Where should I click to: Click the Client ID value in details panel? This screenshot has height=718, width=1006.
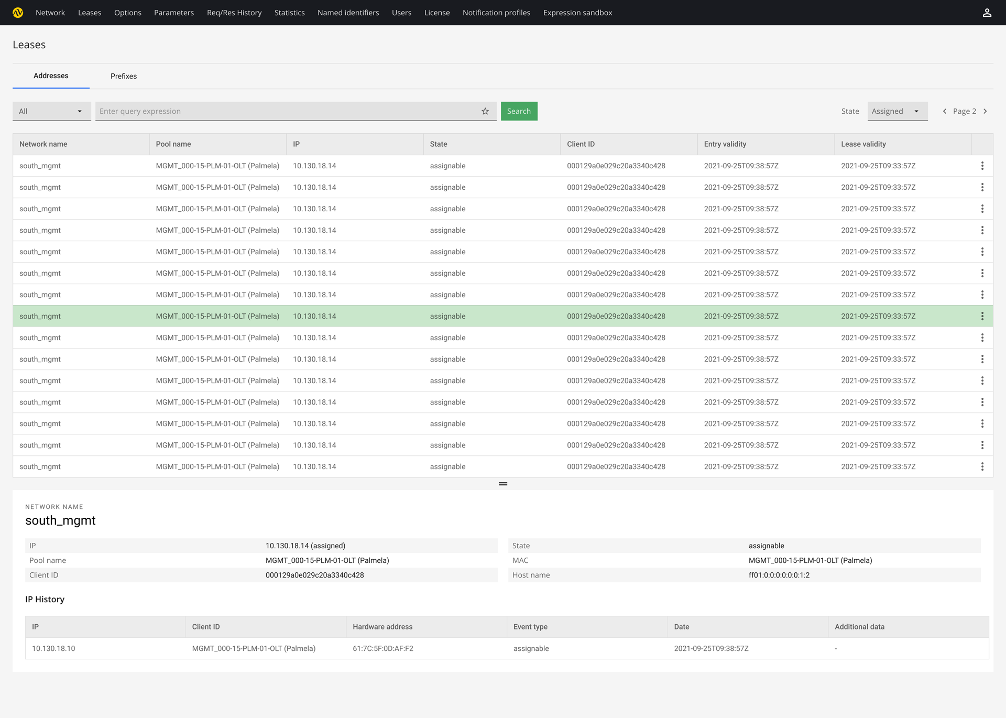point(314,575)
